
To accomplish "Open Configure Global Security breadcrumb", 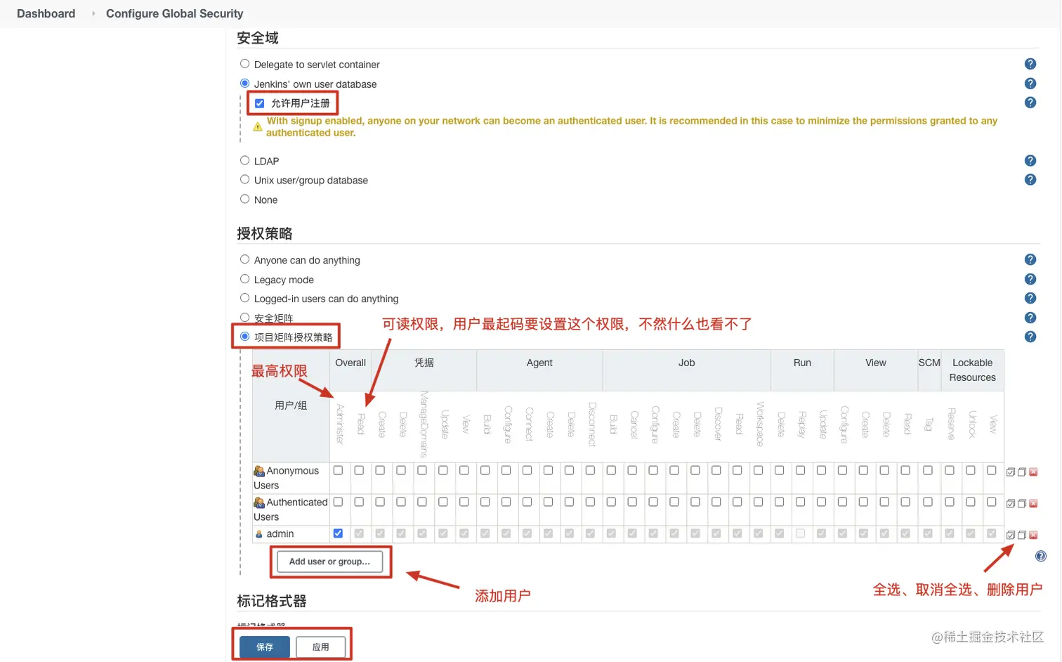I will pos(174,13).
